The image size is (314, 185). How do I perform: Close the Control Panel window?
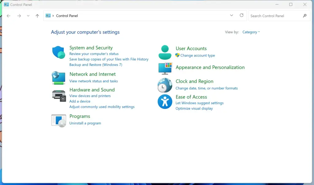[x=305, y=4]
